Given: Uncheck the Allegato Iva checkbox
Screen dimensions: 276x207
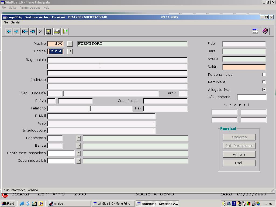Looking at the screenshot, I should [x=264, y=89].
